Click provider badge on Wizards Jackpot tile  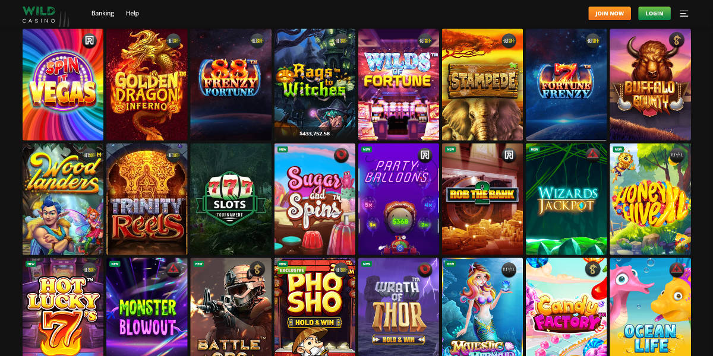point(593,155)
